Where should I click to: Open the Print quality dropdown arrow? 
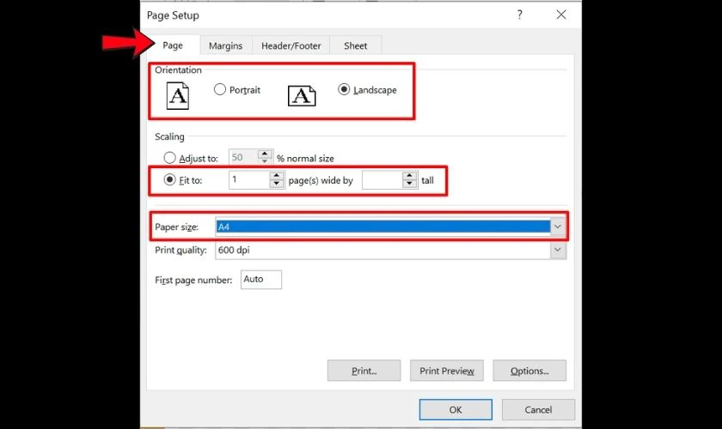[558, 250]
